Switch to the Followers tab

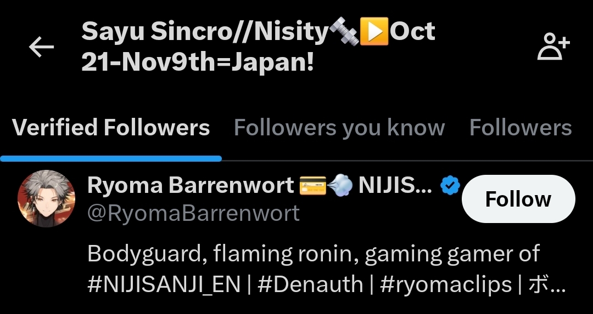click(521, 128)
